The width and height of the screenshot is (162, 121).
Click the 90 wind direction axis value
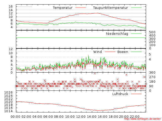[151, 86]
